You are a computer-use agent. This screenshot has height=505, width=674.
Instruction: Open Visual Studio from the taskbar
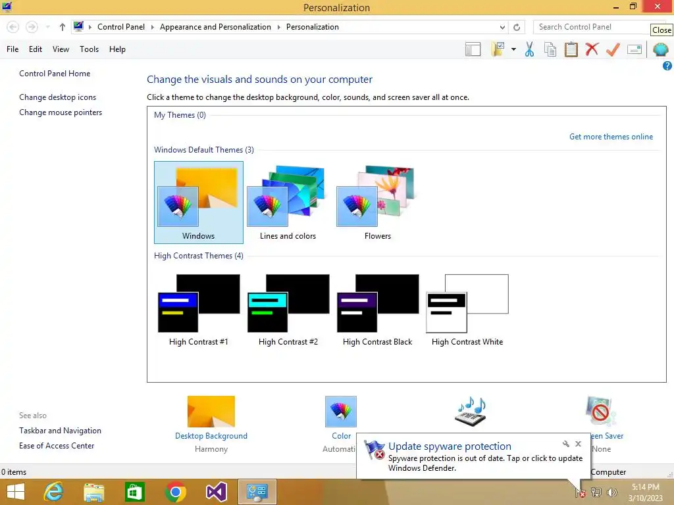click(x=216, y=492)
